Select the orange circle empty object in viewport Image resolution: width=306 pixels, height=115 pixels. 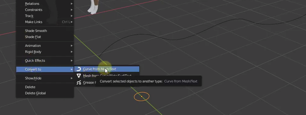point(142,96)
